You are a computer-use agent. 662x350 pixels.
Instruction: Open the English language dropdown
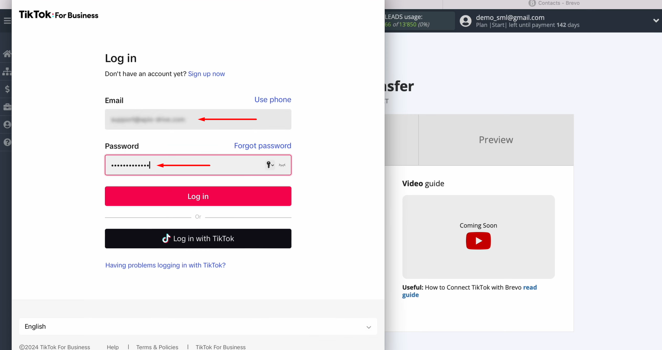pyautogui.click(x=198, y=327)
